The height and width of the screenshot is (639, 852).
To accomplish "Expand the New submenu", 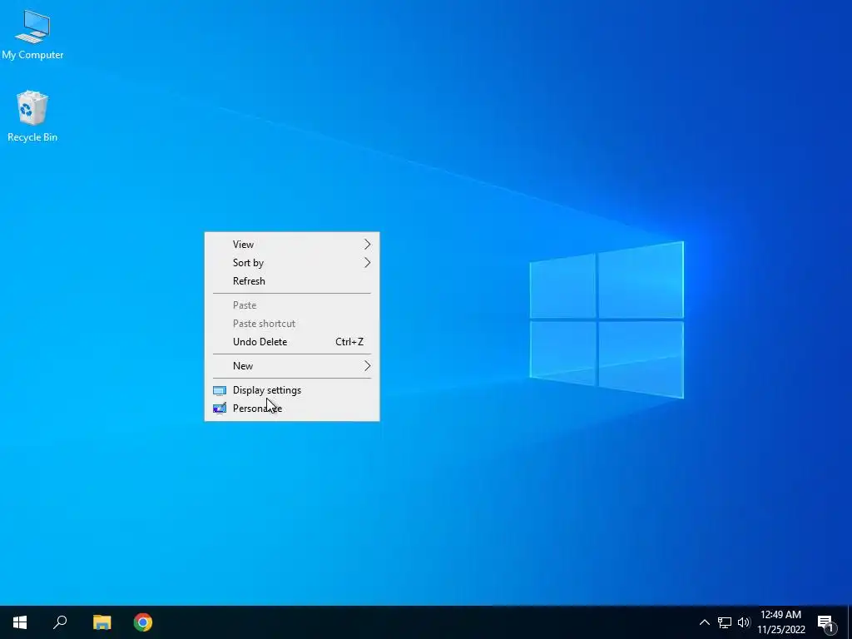I will click(x=292, y=366).
